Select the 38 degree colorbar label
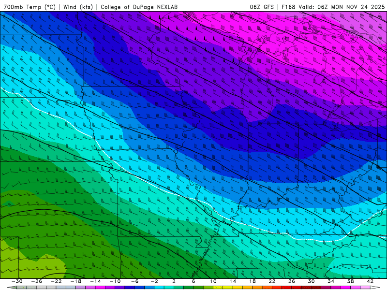 (350, 281)
